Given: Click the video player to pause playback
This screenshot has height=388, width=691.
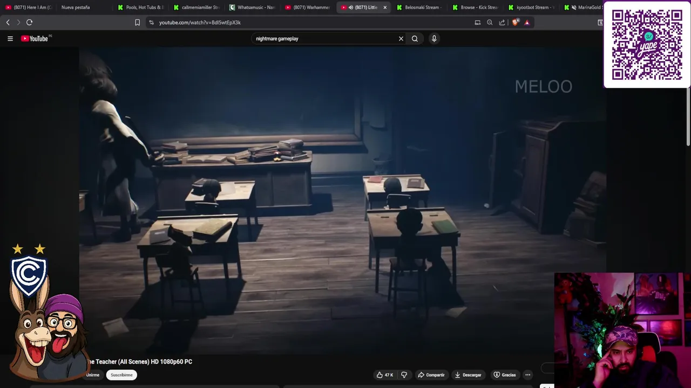Looking at the screenshot, I should [342, 199].
